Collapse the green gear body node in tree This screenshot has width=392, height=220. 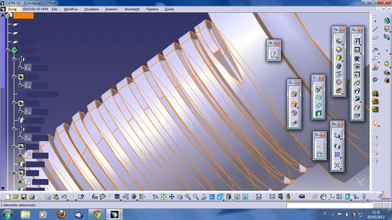click(x=8, y=50)
